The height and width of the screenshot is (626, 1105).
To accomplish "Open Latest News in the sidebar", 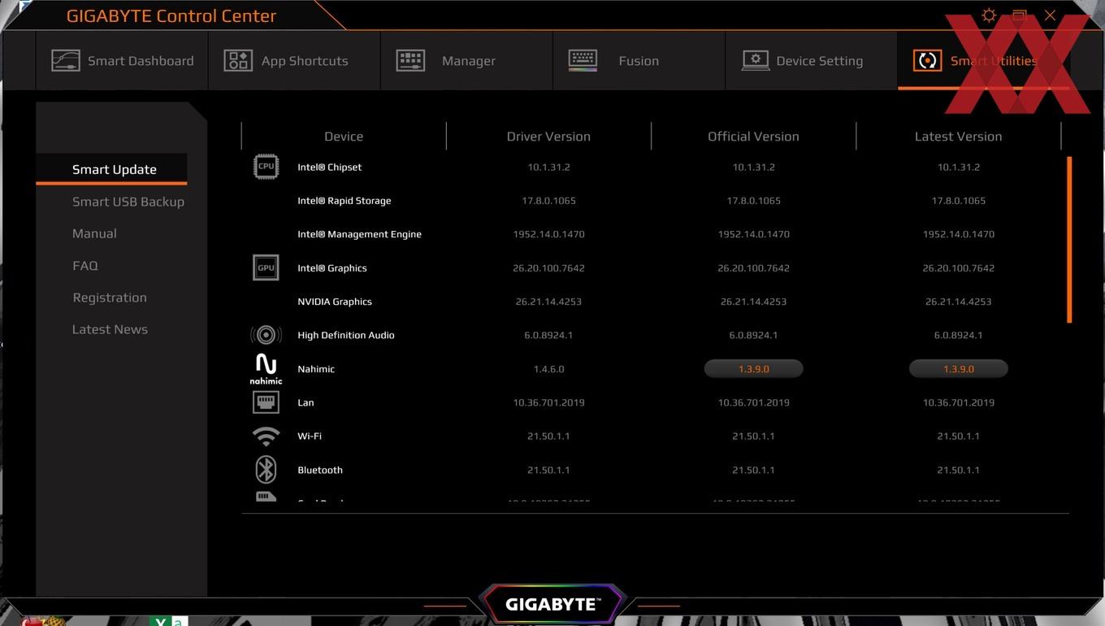I will [110, 329].
